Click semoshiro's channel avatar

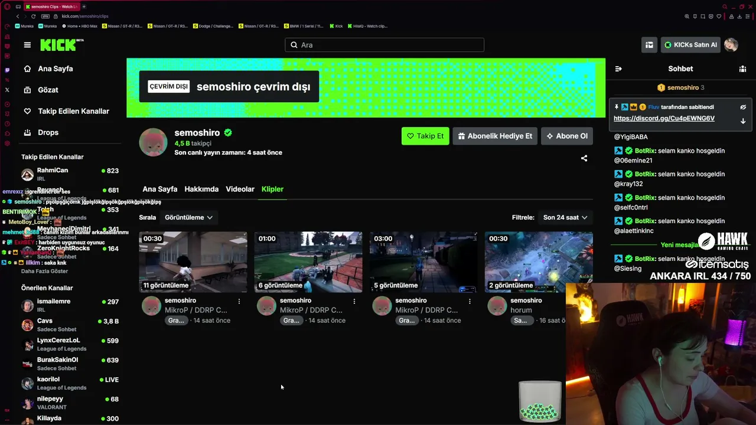153,142
